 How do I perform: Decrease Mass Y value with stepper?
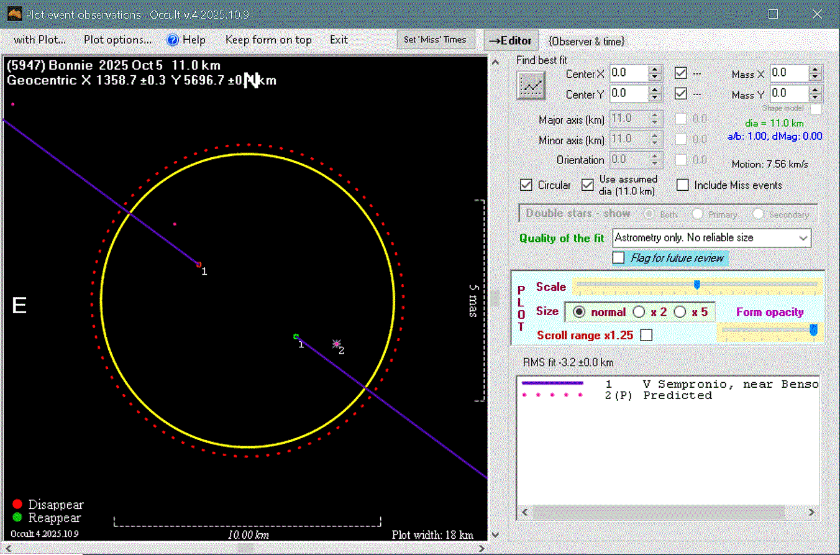tap(816, 98)
